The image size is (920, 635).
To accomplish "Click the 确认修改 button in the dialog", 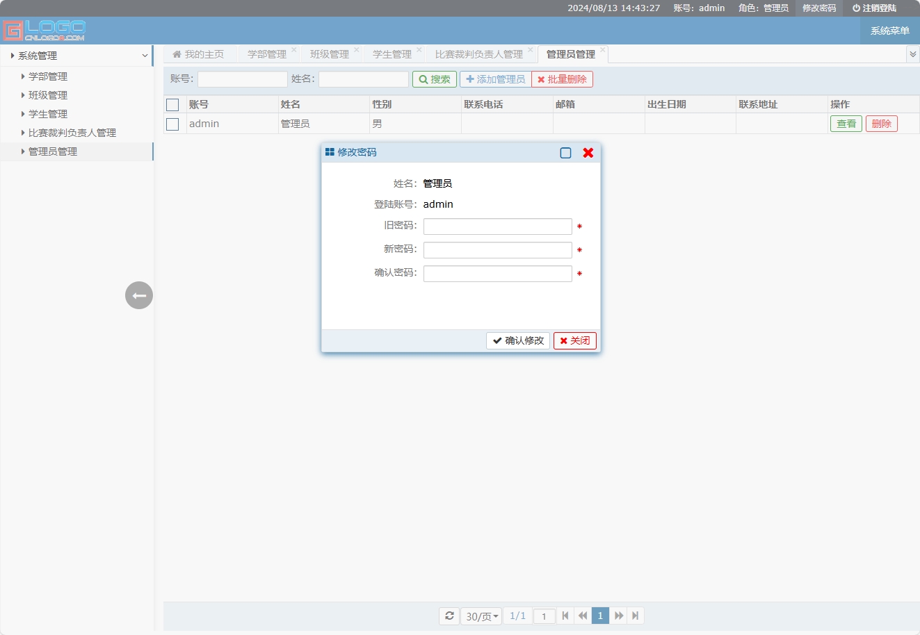I will pyautogui.click(x=517, y=340).
